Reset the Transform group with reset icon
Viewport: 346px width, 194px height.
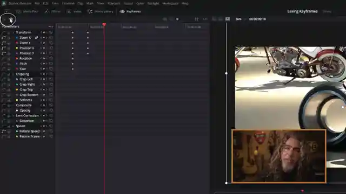(x=51, y=32)
